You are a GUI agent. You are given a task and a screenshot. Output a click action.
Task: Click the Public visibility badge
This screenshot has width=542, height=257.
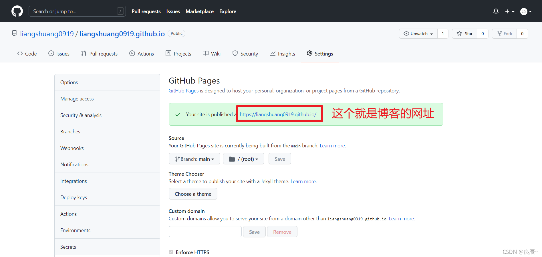[x=176, y=33]
